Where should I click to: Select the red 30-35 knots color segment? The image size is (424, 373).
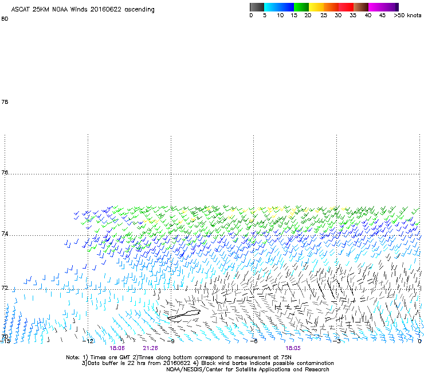click(346, 7)
